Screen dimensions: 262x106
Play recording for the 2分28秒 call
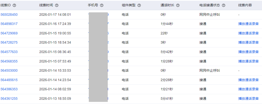coord(248,80)
